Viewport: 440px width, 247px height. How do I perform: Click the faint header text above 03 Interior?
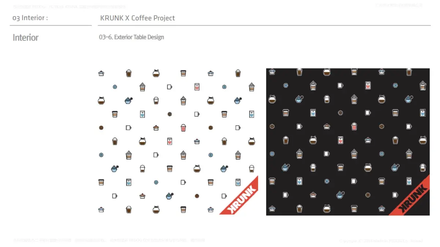coord(69,7)
